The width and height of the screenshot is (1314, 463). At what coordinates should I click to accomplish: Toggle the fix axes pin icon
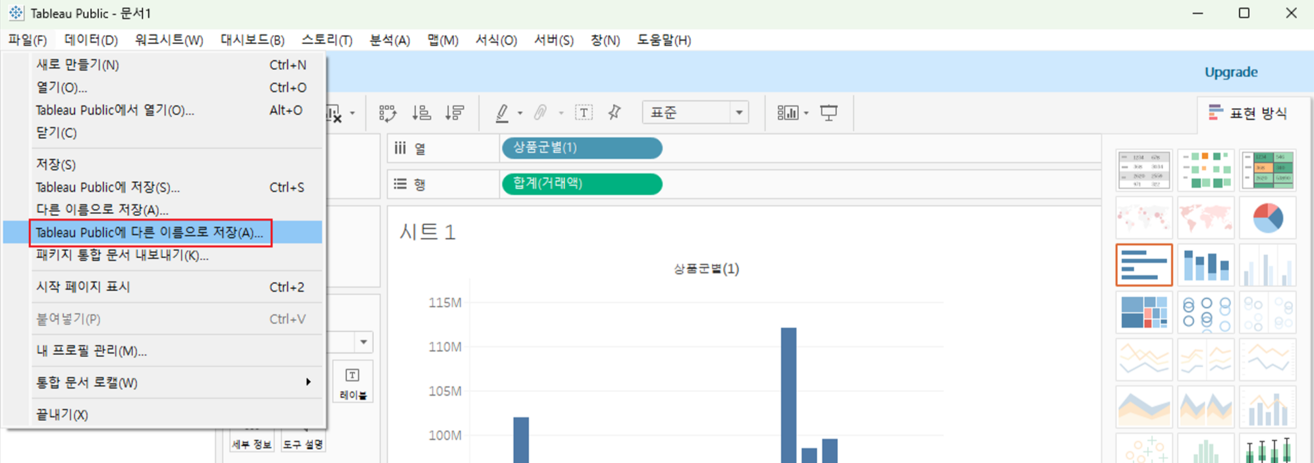[615, 113]
